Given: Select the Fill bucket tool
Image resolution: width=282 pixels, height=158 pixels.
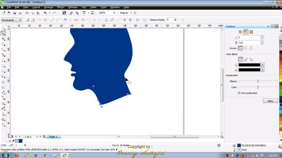Looking at the screenshot, I should point(3,119).
